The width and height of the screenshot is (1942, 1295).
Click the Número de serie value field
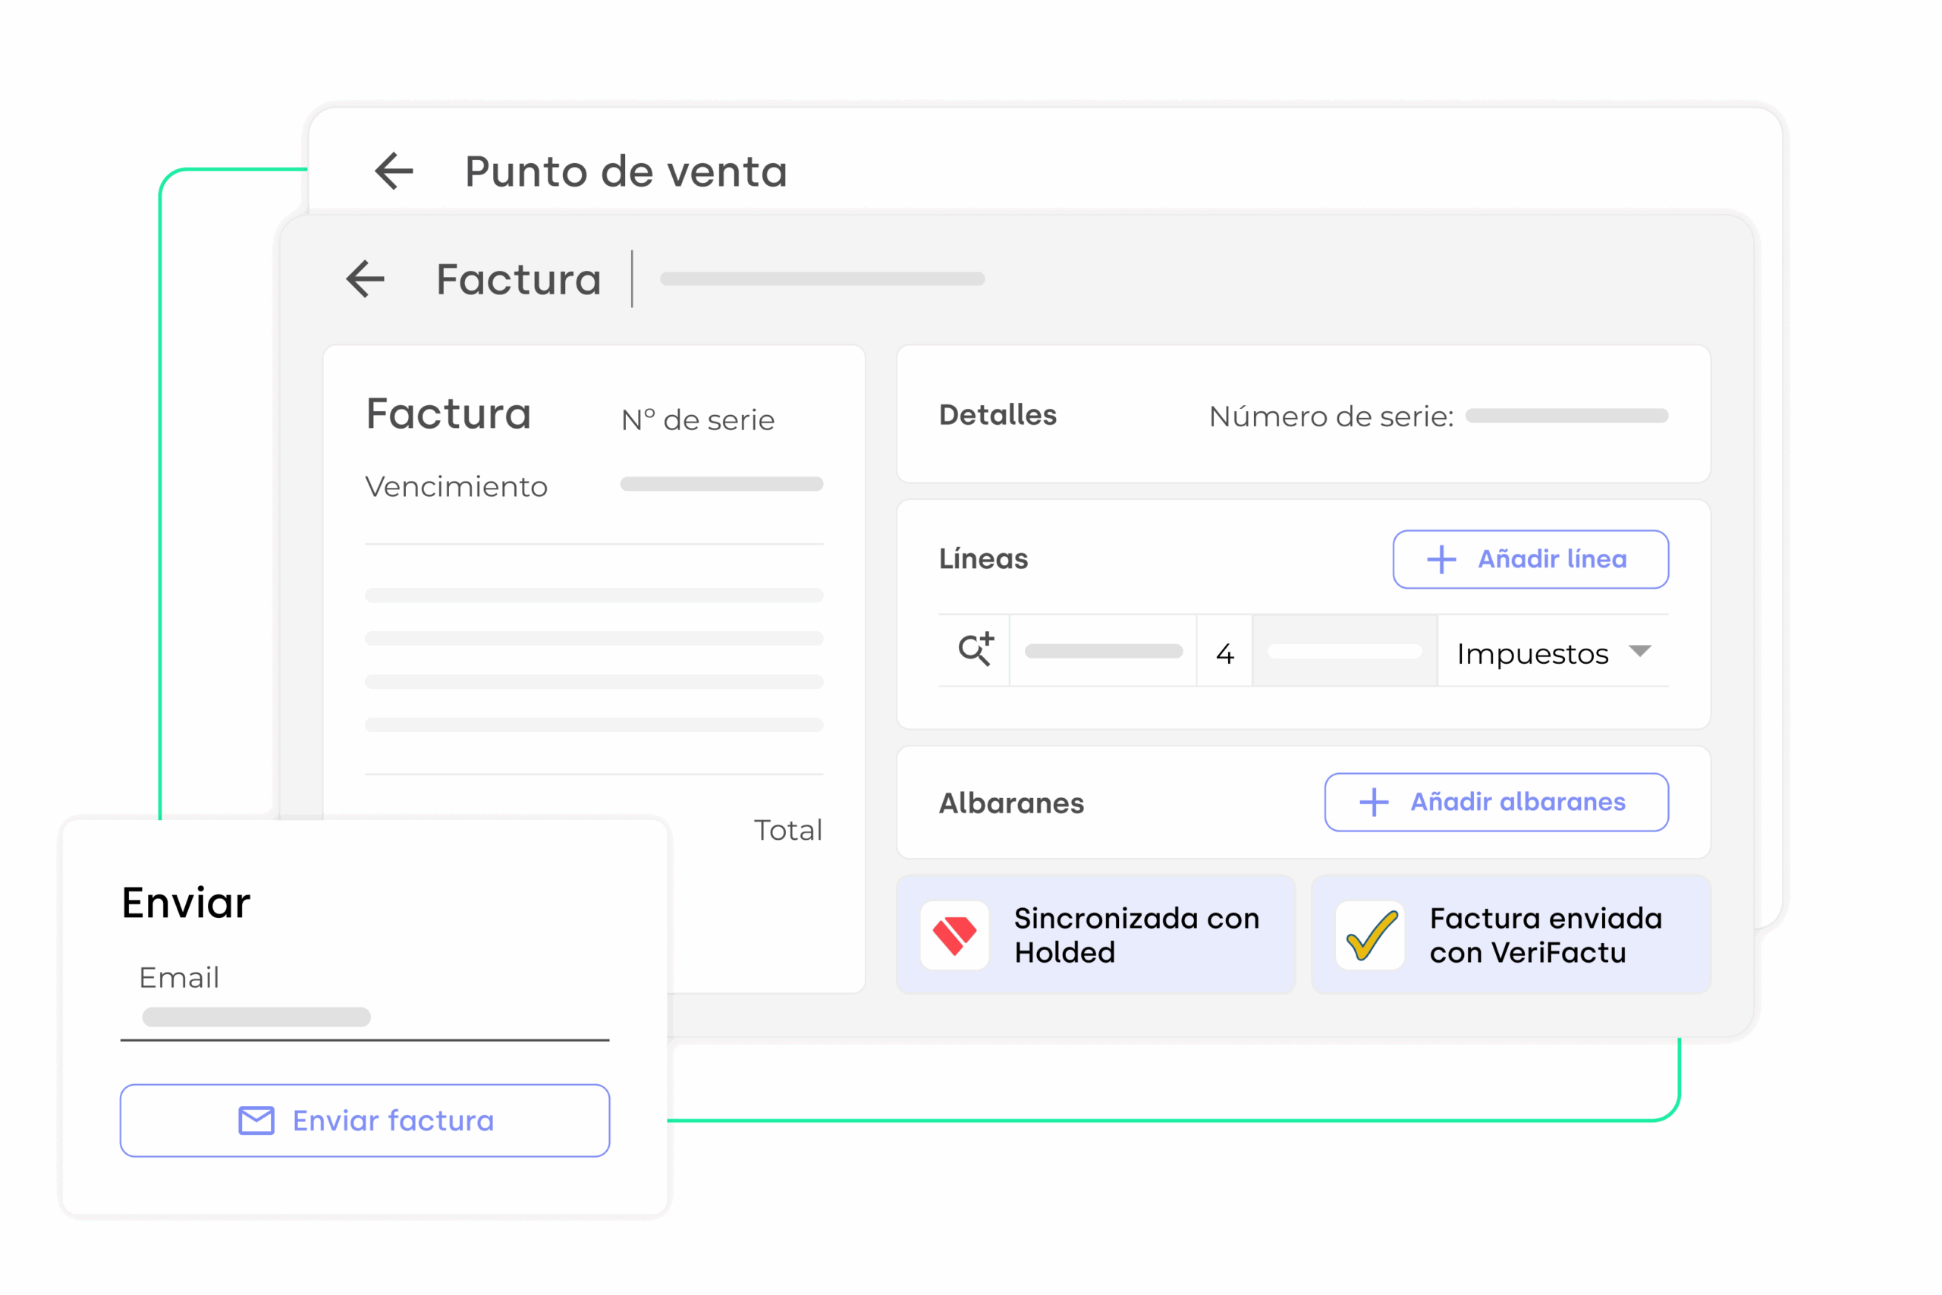1566,416
